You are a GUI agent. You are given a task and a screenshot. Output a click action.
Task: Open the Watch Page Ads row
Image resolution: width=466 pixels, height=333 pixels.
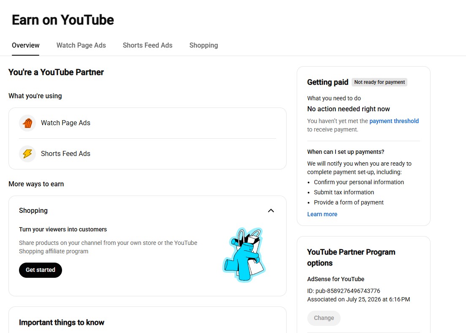[147, 123]
